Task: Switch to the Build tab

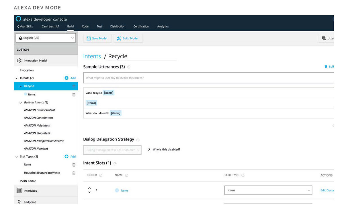Action: click(71, 26)
